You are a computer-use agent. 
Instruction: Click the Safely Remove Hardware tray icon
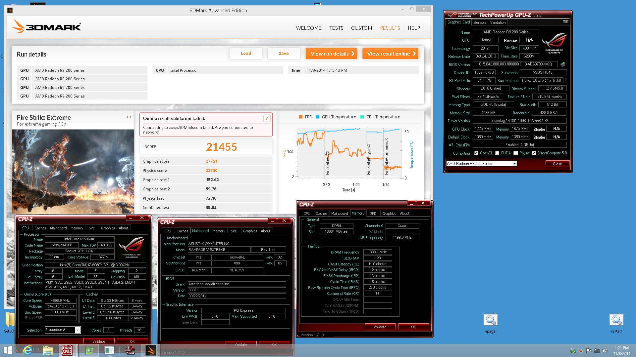[x=573, y=351]
